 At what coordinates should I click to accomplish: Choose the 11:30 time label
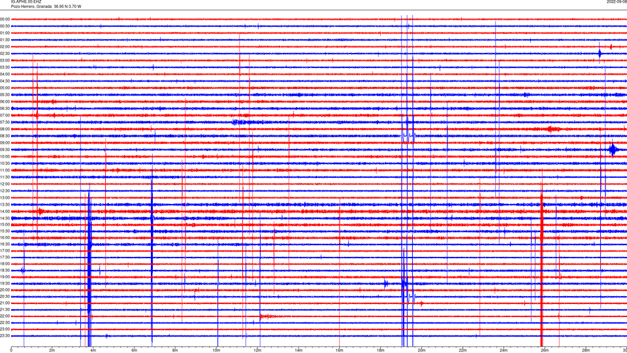coord(5,177)
